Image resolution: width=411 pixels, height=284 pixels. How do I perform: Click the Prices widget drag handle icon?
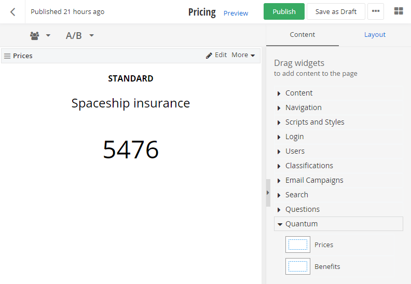coord(7,56)
